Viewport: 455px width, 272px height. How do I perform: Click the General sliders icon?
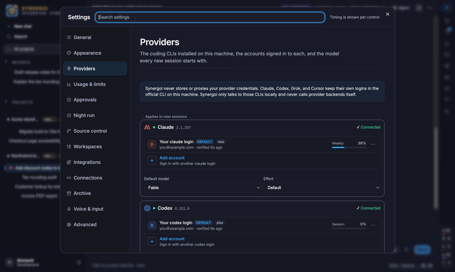[69, 37]
